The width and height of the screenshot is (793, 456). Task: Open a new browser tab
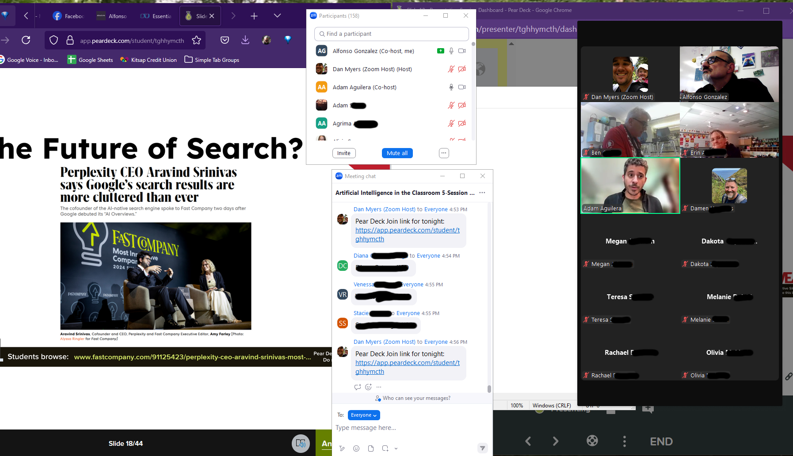click(254, 16)
